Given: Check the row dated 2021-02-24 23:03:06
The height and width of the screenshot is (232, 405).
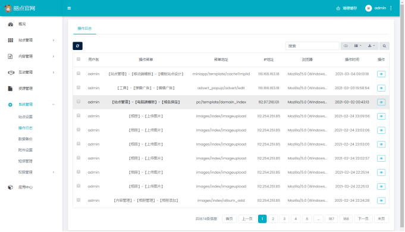Looking at the screenshot, I should coord(79,130).
